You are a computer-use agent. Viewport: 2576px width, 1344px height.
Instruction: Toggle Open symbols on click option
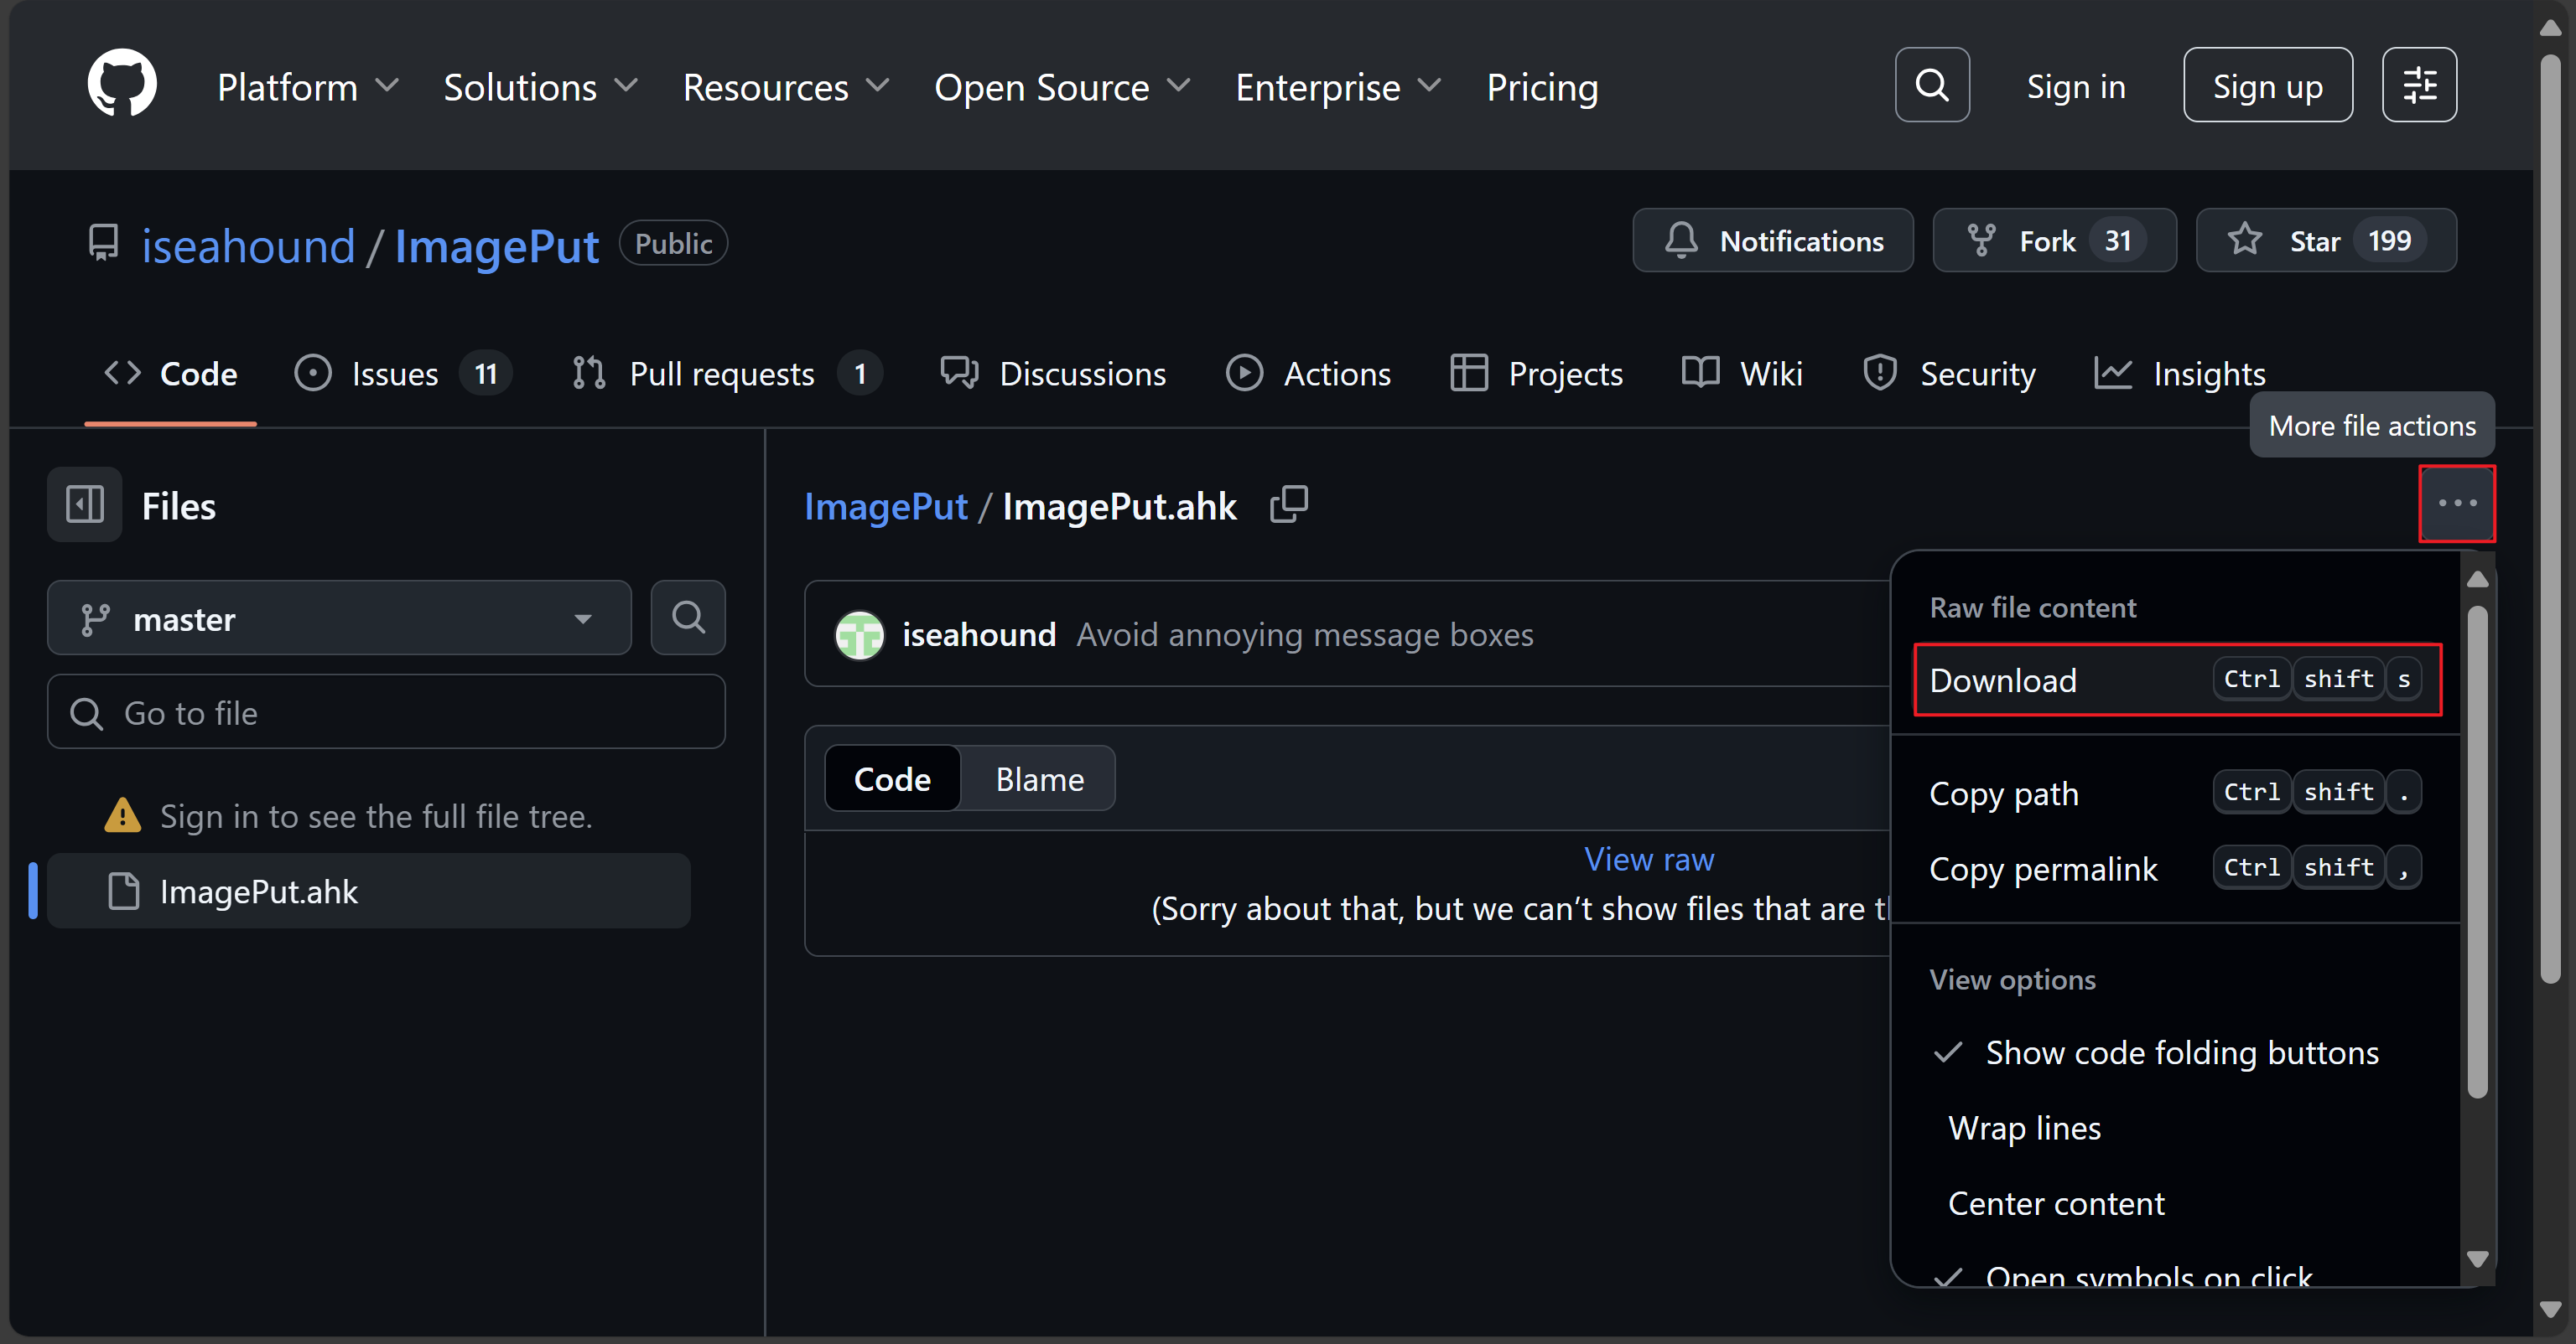pos(2177,1273)
